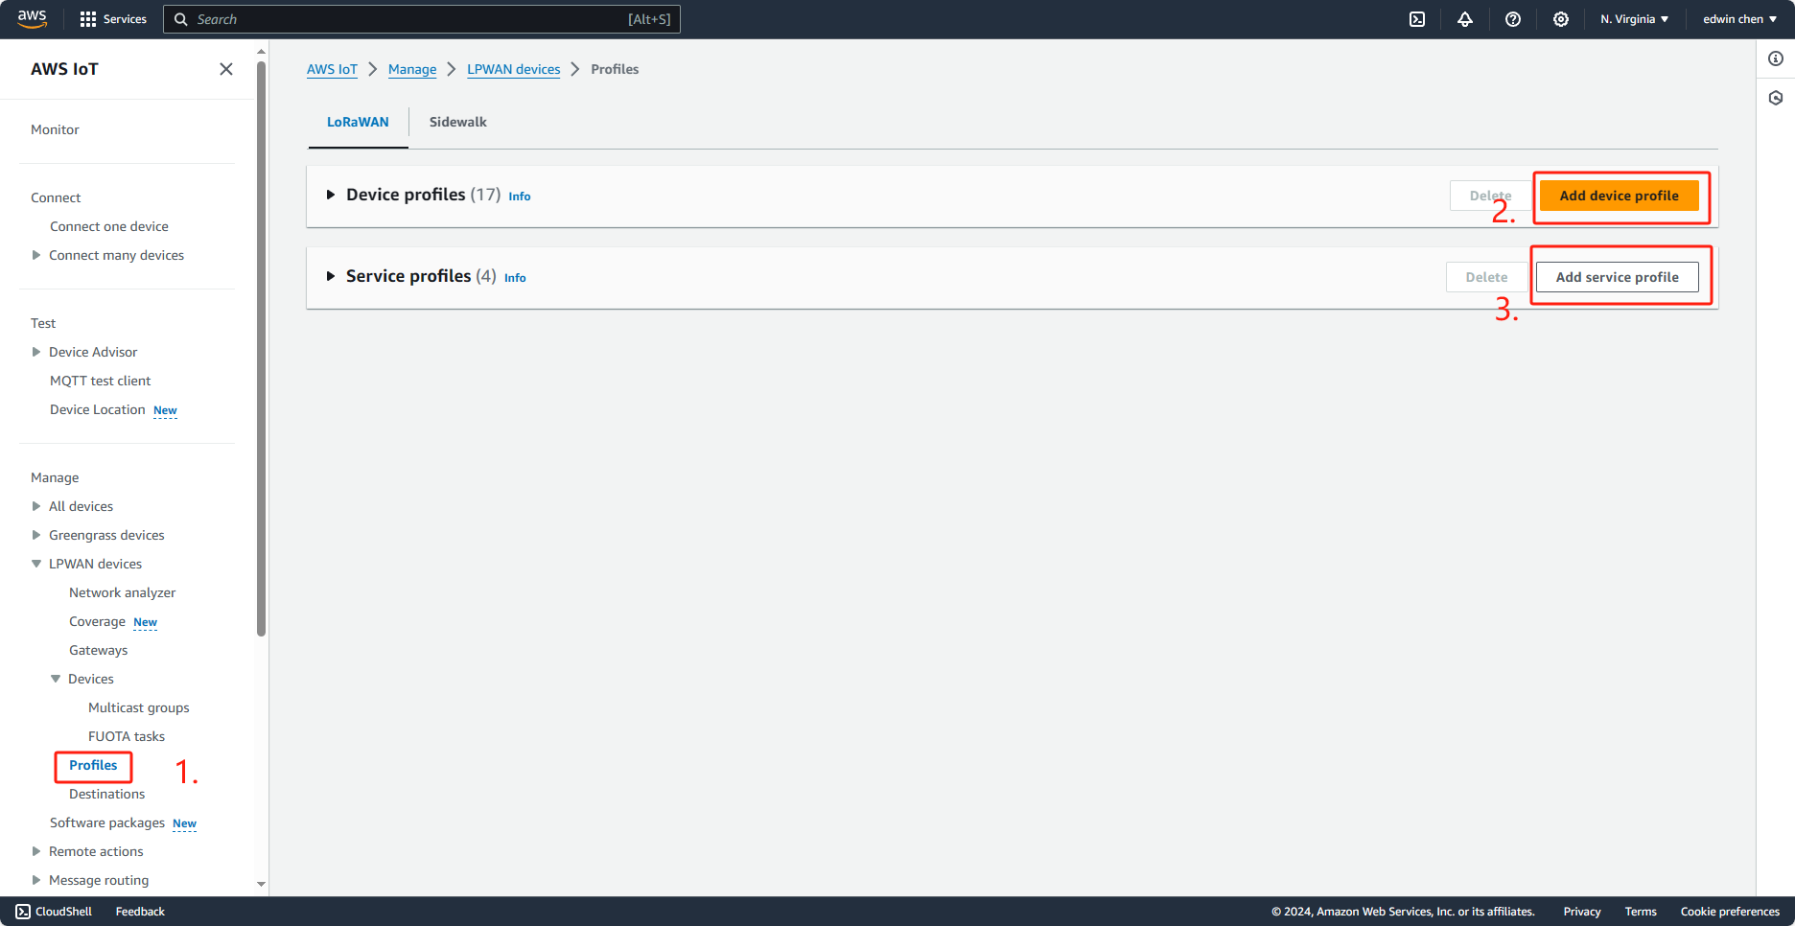This screenshot has width=1795, height=926.
Task: Open the edwin chen account menu
Action: click(x=1739, y=19)
